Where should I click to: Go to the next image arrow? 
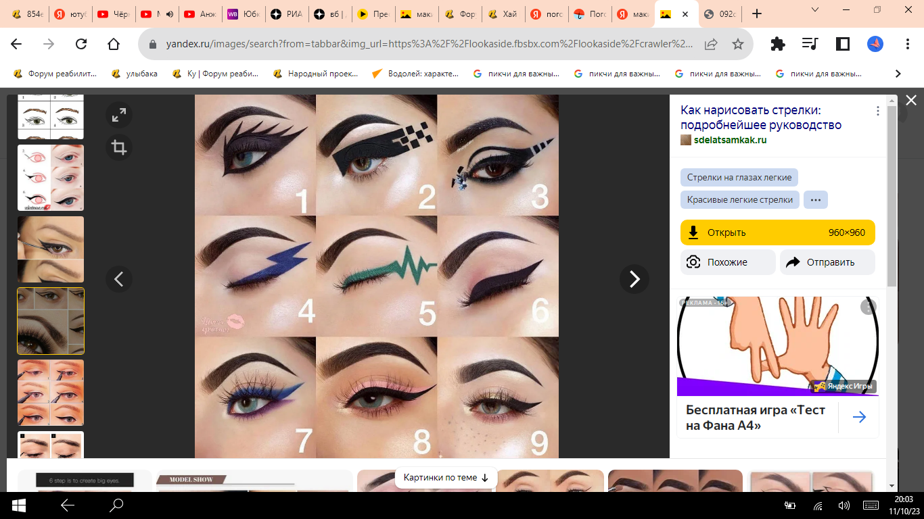pyautogui.click(x=634, y=279)
